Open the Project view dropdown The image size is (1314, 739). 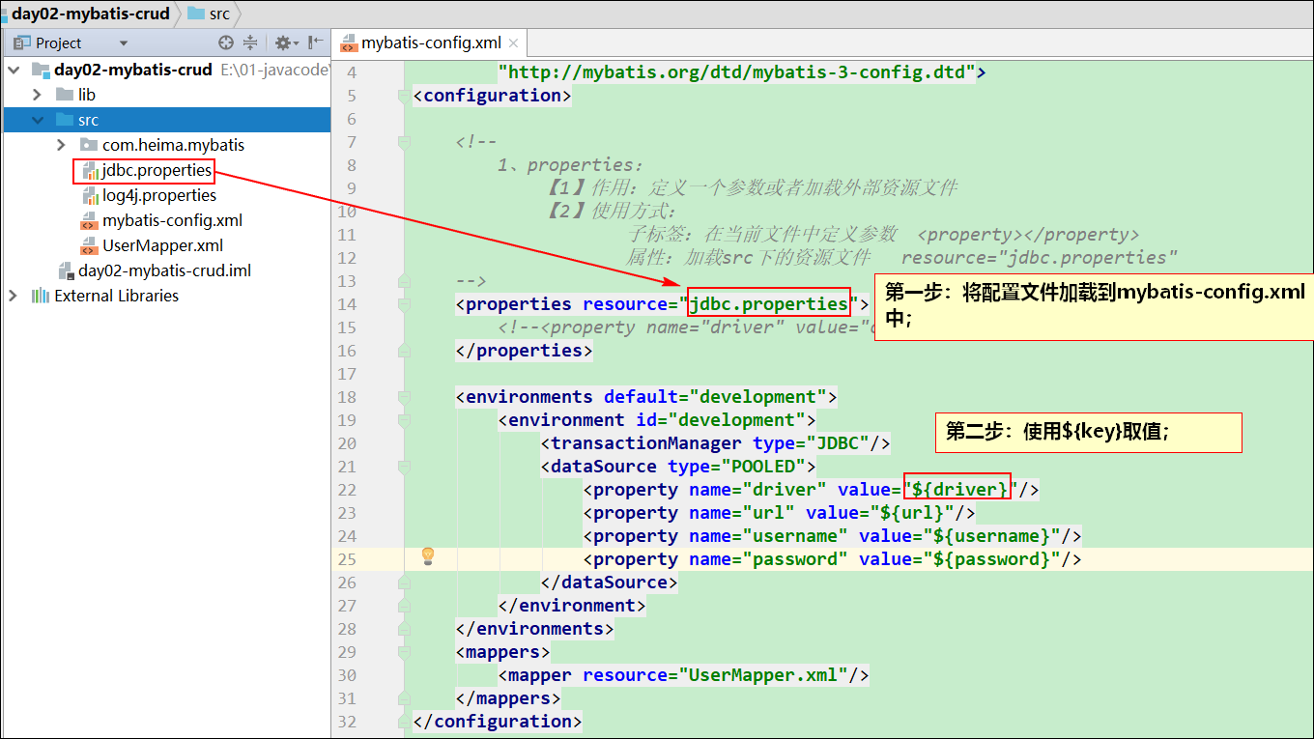(x=123, y=43)
